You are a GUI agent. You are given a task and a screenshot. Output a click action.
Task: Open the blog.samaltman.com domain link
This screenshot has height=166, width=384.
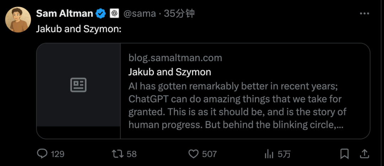coord(175,58)
